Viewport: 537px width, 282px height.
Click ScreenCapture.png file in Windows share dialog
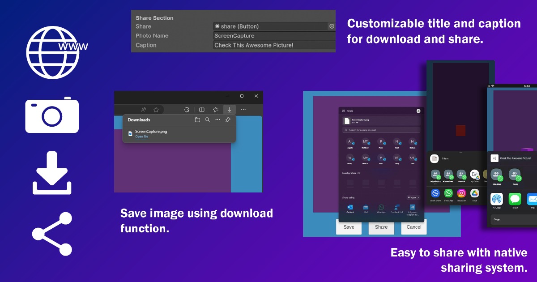click(x=381, y=121)
